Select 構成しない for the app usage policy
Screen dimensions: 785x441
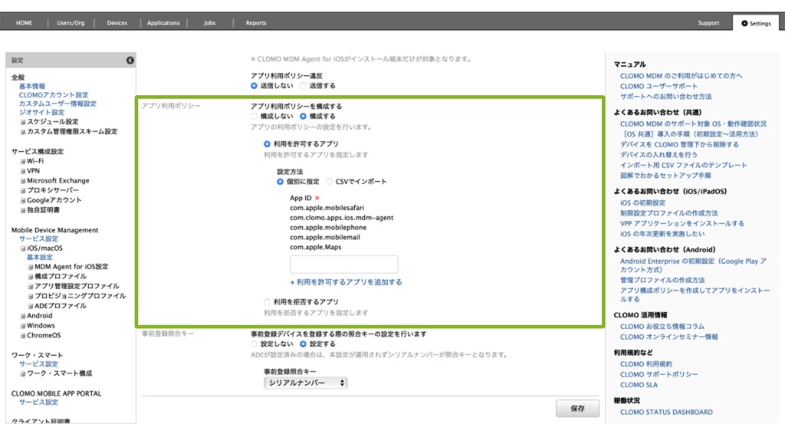255,117
